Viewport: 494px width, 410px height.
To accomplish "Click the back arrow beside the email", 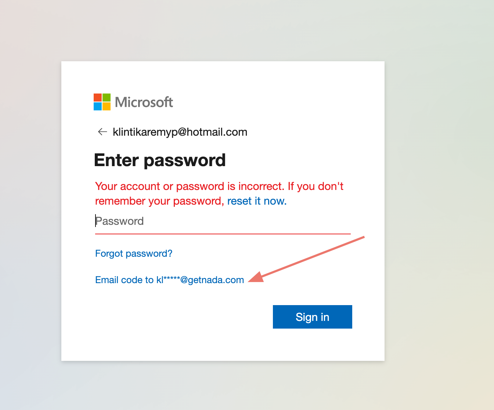I will click(x=102, y=132).
